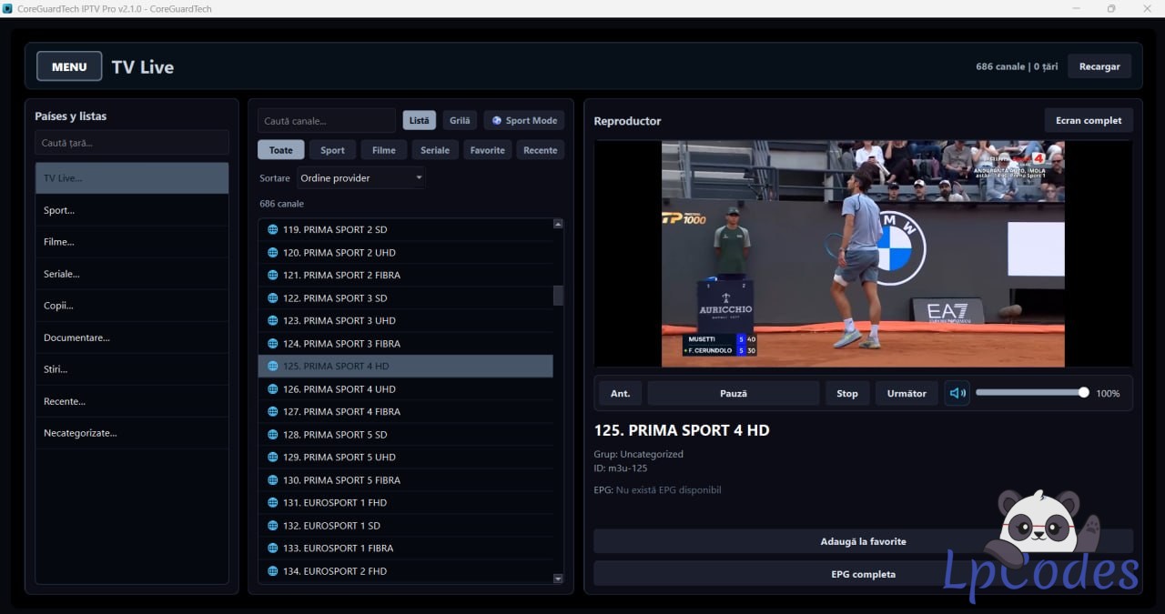Click 'Grup: Uncategorized' text
This screenshot has height=614, width=1165.
coord(638,454)
